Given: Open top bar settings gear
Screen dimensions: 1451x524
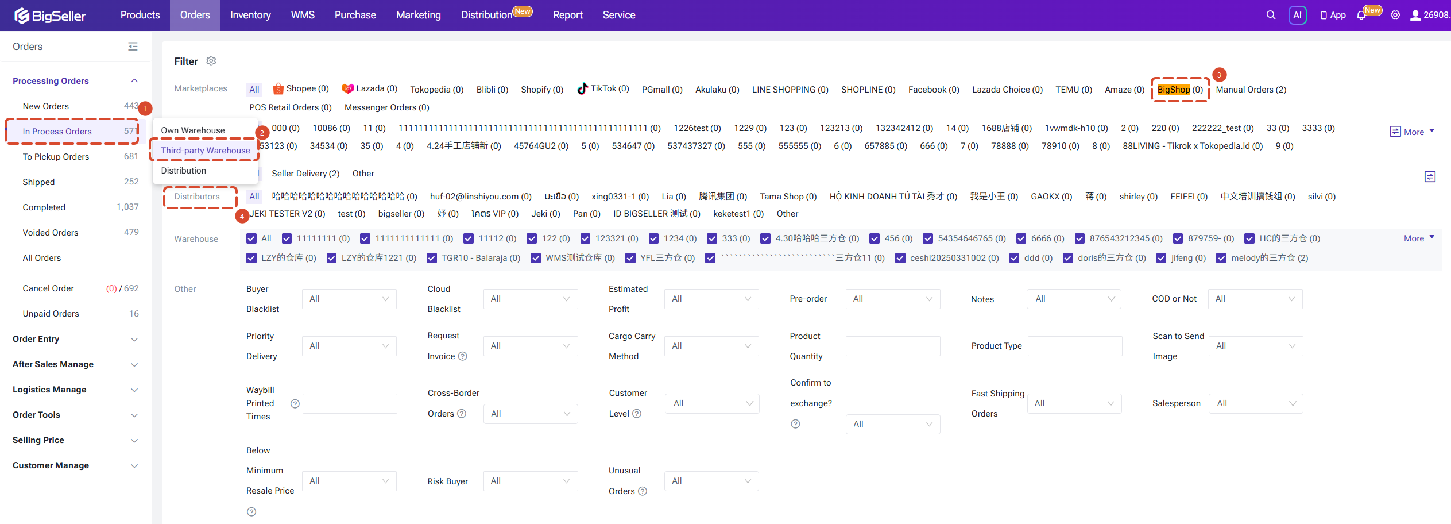Looking at the screenshot, I should tap(1395, 15).
